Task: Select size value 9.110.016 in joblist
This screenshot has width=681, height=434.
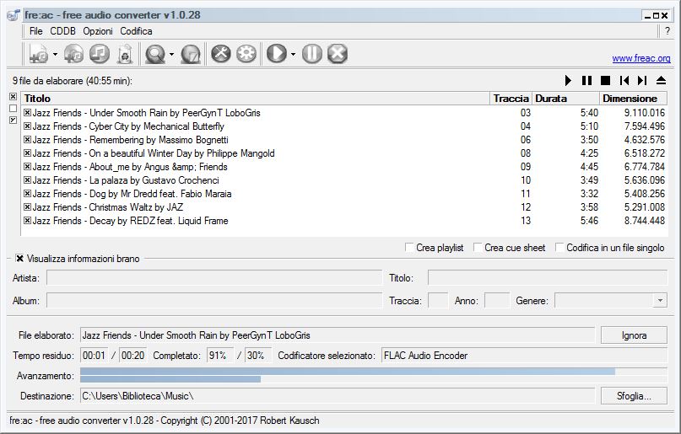Action: (x=645, y=113)
